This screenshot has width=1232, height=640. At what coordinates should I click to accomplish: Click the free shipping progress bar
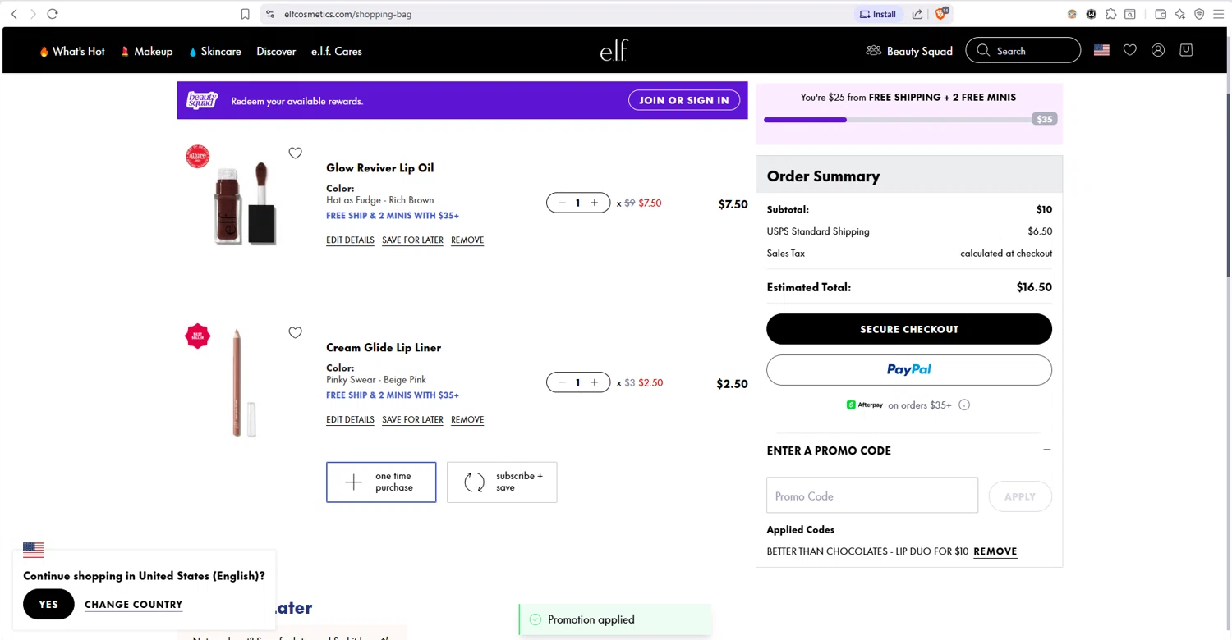tap(908, 120)
